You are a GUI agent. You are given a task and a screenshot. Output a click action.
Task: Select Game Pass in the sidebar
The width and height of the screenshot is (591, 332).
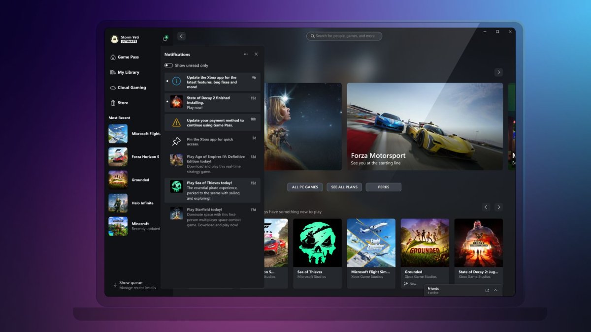point(129,57)
